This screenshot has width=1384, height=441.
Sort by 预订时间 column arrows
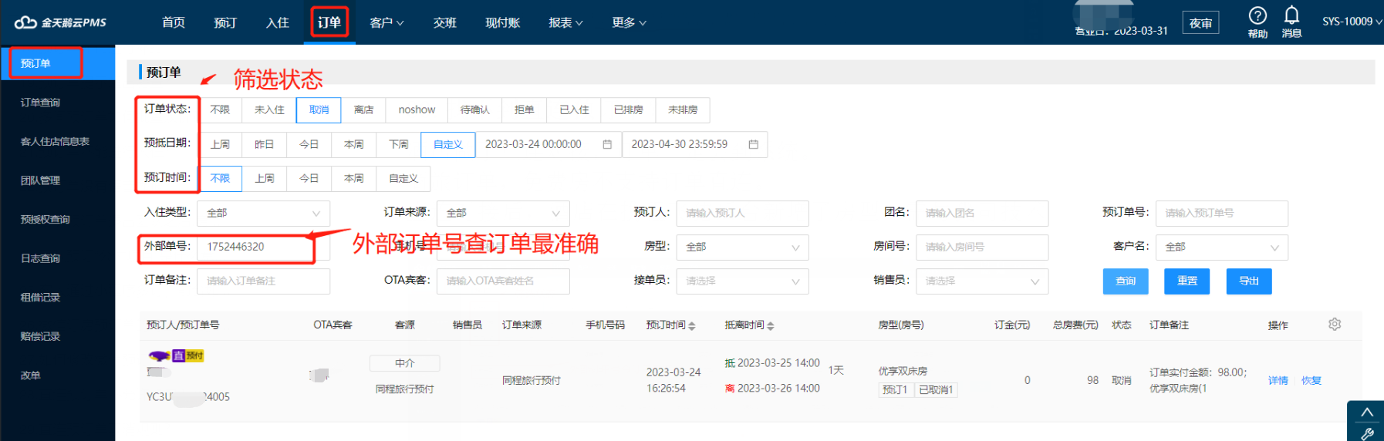tap(692, 325)
